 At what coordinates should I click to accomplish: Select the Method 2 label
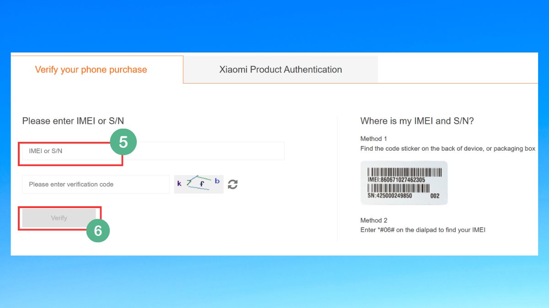click(x=373, y=220)
